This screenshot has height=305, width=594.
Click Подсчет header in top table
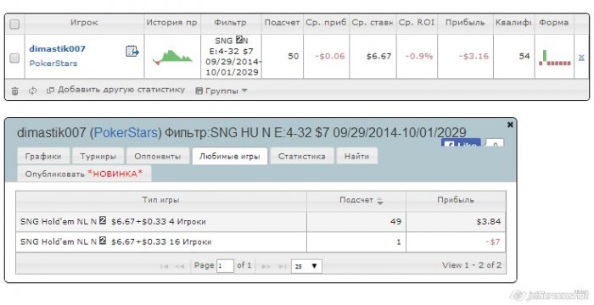point(283,23)
